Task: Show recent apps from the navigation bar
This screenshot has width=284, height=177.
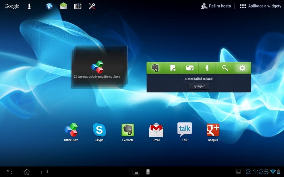Action: click(44, 172)
